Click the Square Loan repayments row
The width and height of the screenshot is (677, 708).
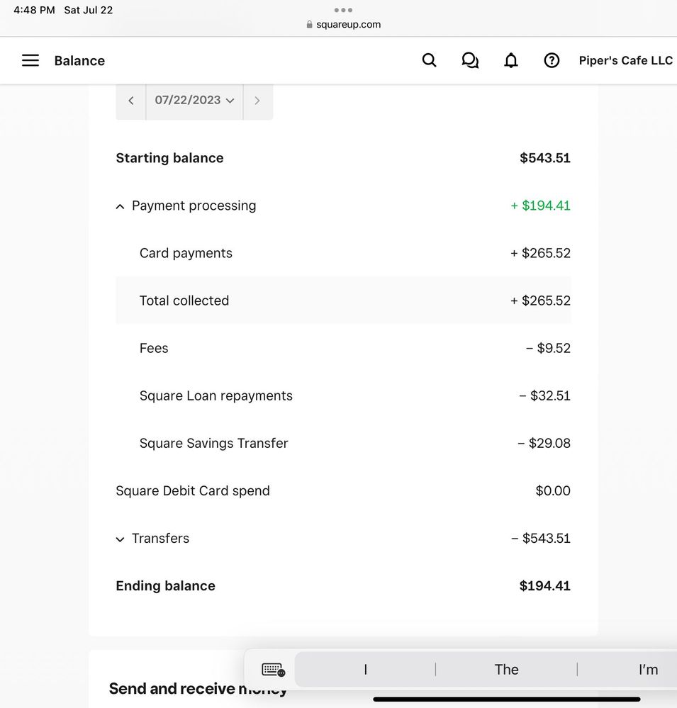click(x=343, y=395)
